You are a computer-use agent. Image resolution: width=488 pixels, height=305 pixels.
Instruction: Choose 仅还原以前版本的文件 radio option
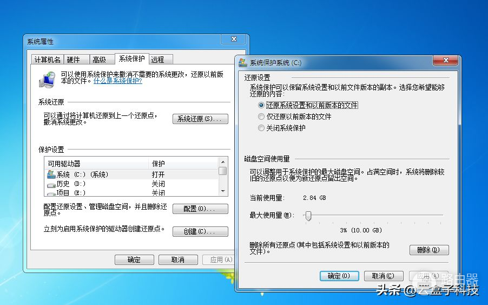tap(262, 116)
